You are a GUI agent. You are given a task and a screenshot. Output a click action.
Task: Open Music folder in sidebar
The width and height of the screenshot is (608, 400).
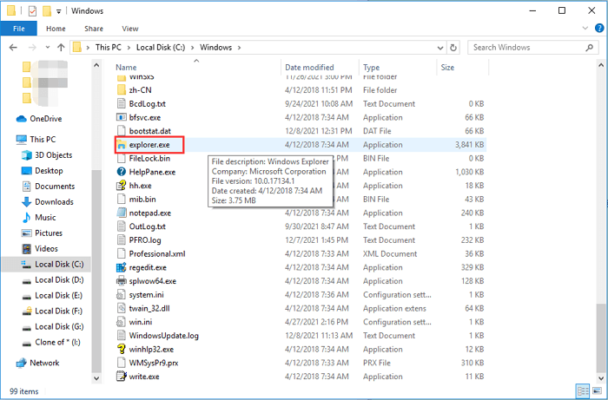point(39,218)
